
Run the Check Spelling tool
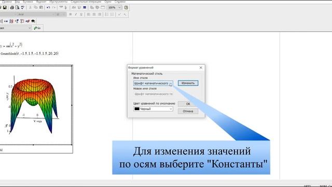(23, 8)
